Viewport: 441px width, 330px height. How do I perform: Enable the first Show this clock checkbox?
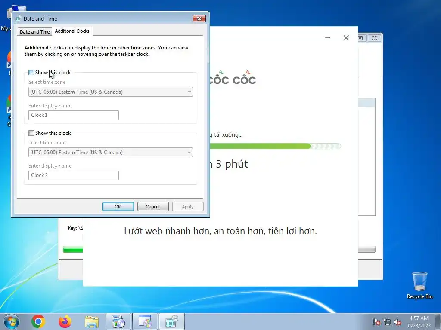point(31,72)
